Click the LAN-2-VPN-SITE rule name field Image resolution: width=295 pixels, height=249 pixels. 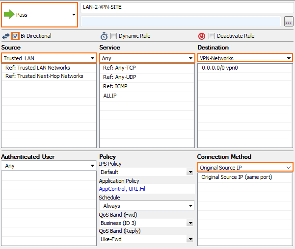[187, 7]
